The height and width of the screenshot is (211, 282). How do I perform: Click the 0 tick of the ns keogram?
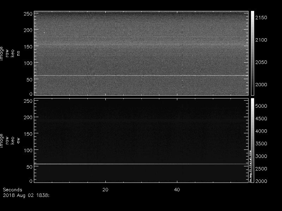(31, 94)
